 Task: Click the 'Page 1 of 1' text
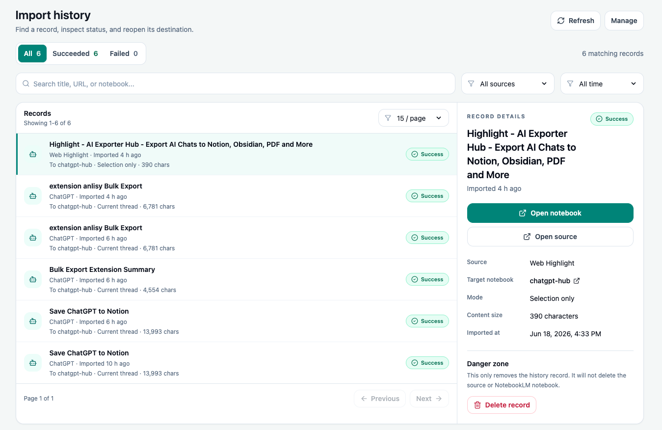[39, 399]
